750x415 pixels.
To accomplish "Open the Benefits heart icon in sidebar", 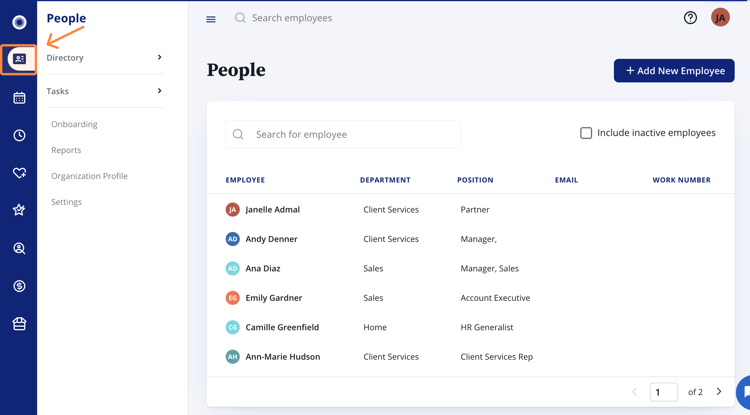I will coord(19,173).
